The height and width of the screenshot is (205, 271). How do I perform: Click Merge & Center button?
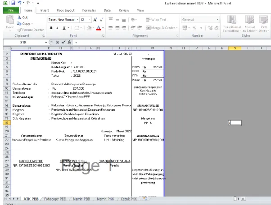(x=160, y=28)
